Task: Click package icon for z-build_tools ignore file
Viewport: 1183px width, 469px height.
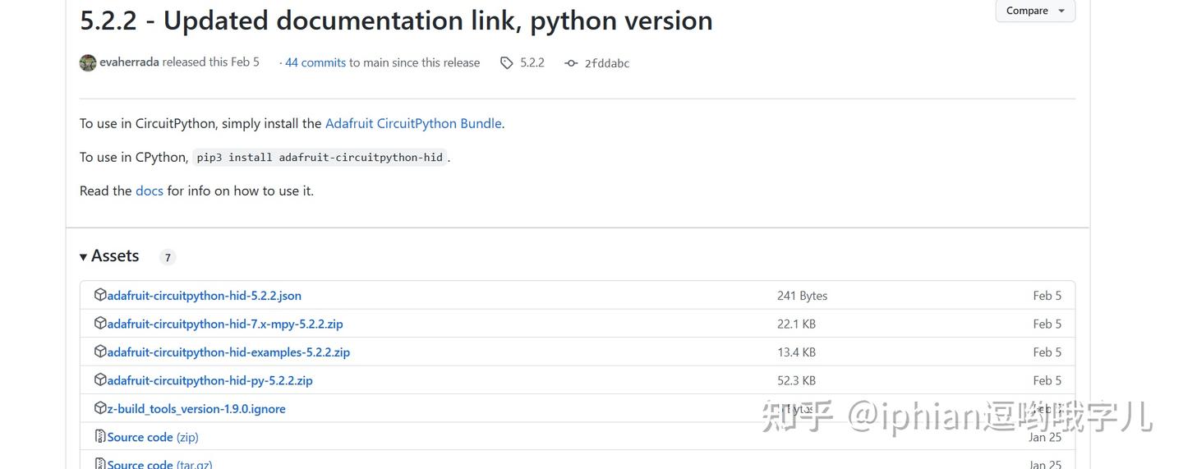Action: tap(100, 408)
